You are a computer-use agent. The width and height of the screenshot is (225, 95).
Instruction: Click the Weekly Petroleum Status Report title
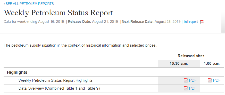click(x=59, y=13)
